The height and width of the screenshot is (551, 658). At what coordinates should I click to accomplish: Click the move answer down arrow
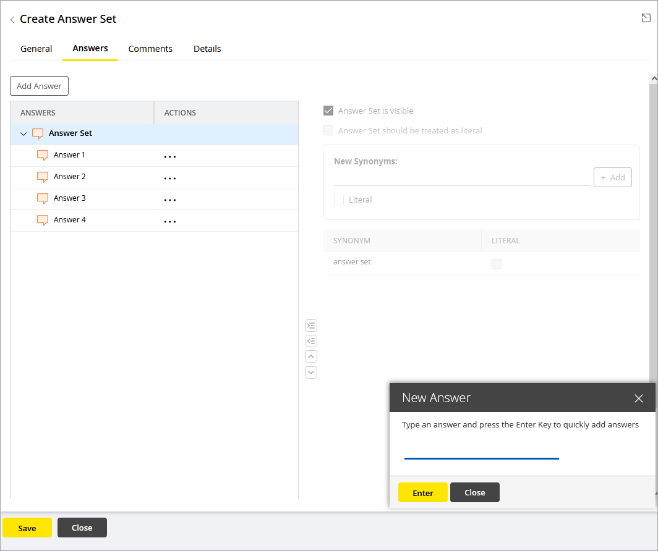click(311, 372)
